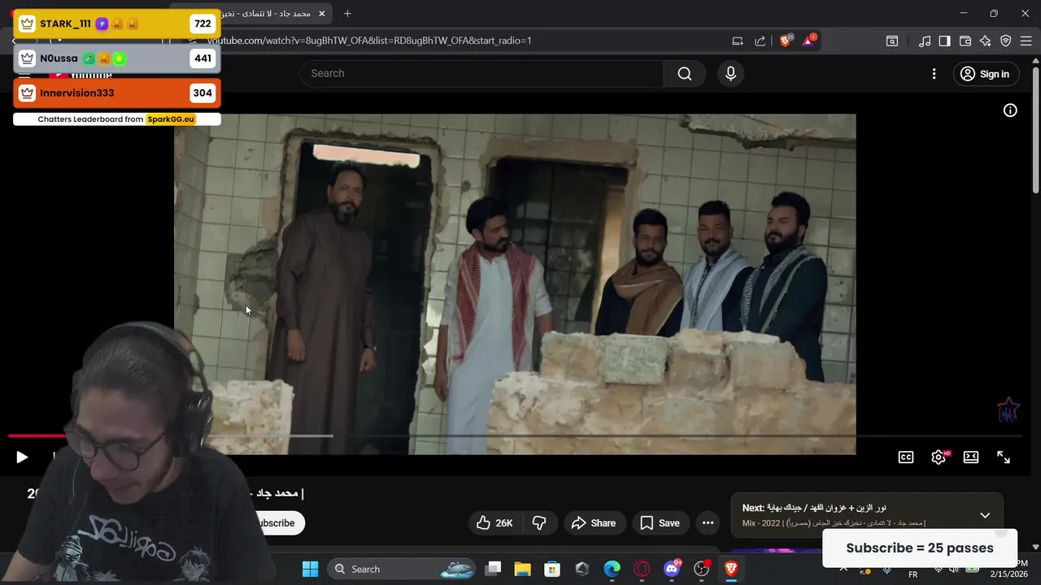Open the Brave Playlist music note icon
Viewport: 1041px width, 585px height.
[x=925, y=41]
